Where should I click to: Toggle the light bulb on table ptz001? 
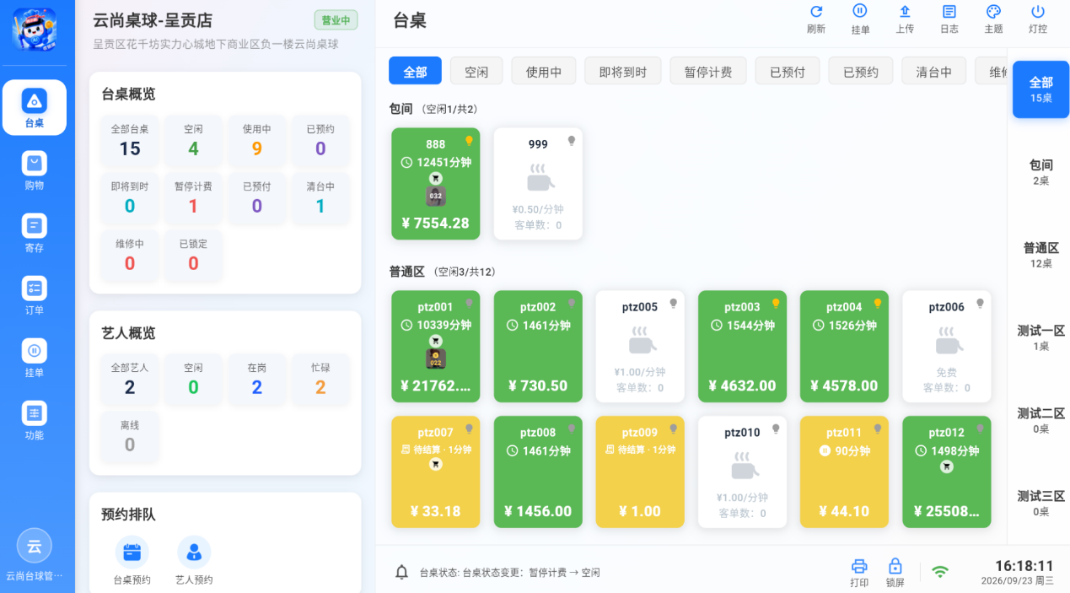(469, 304)
